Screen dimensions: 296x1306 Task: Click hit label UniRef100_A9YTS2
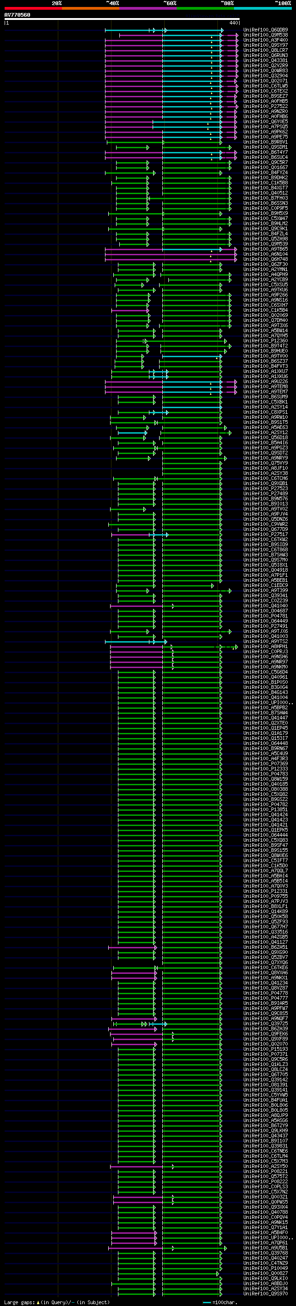(x=265, y=641)
